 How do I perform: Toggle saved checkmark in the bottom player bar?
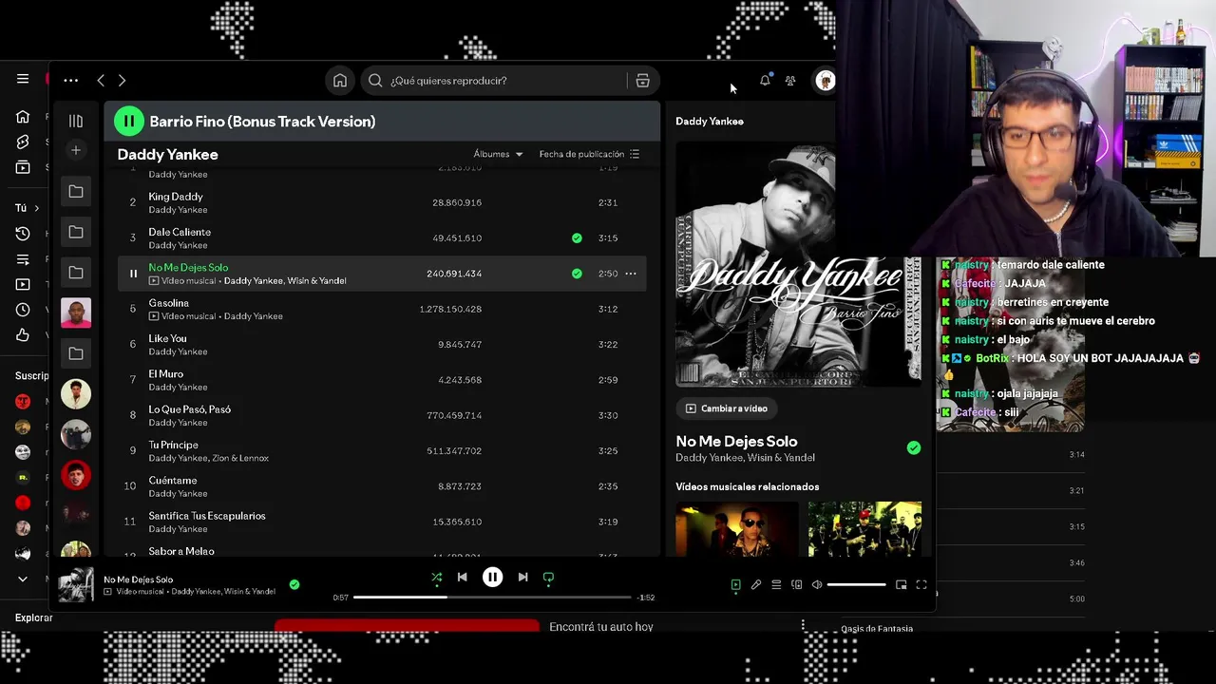click(294, 585)
